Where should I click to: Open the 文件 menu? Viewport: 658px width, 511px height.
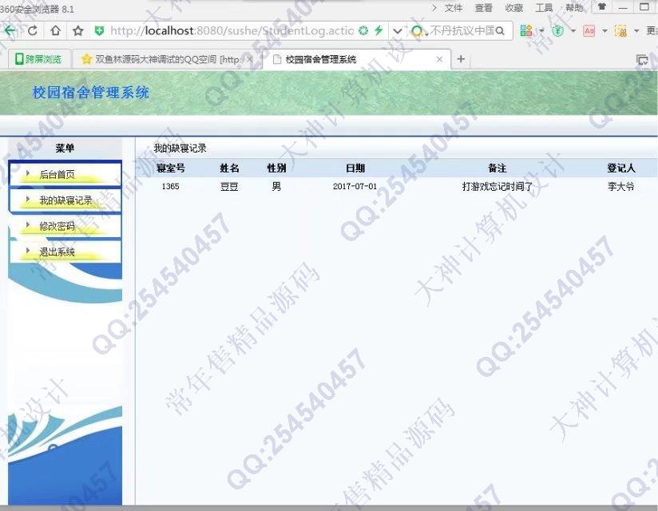454,7
